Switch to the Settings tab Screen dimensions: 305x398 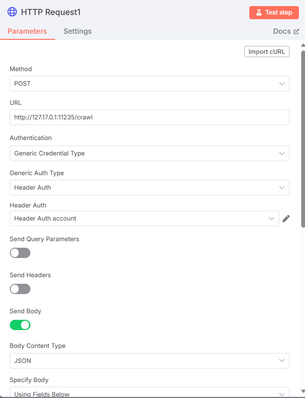click(x=78, y=31)
